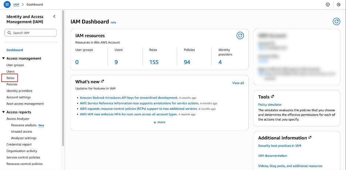Open Analyzer settings in the sidebar
Screen dimensions: 346x170
(x=24, y=138)
